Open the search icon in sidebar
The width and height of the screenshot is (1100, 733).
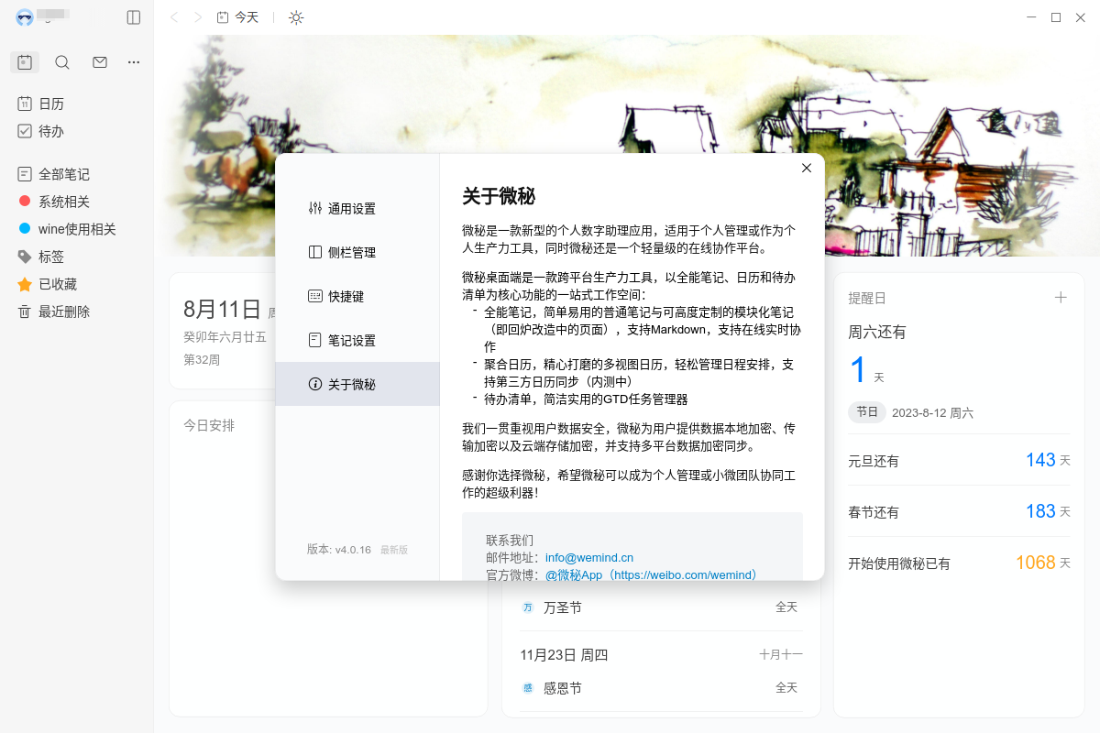pos(62,62)
